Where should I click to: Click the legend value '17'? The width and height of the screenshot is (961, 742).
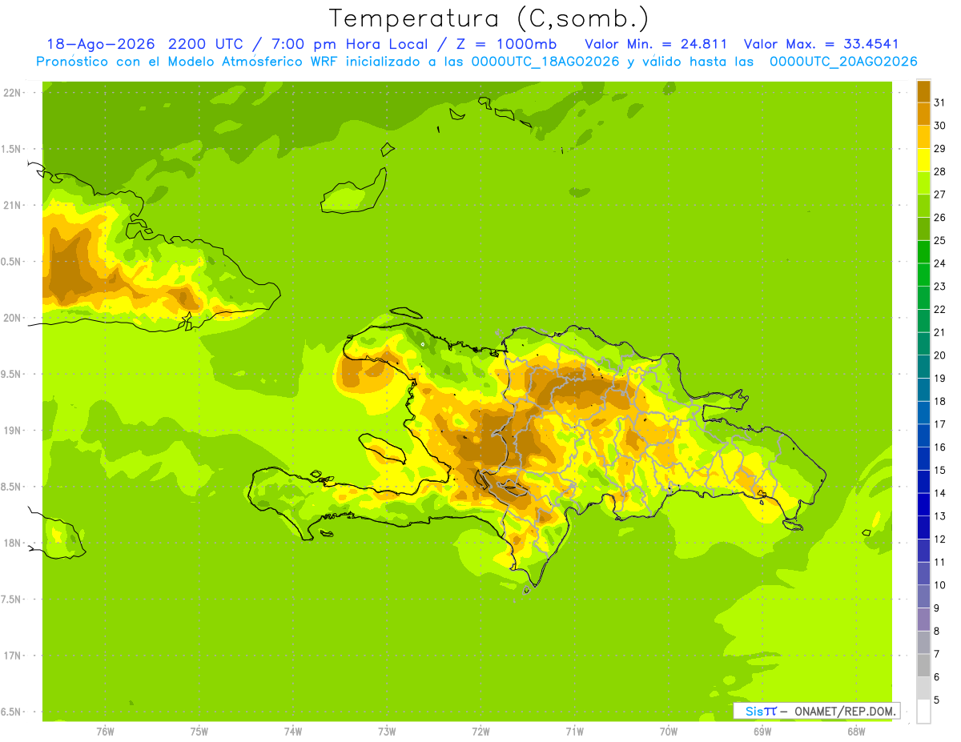(939, 423)
